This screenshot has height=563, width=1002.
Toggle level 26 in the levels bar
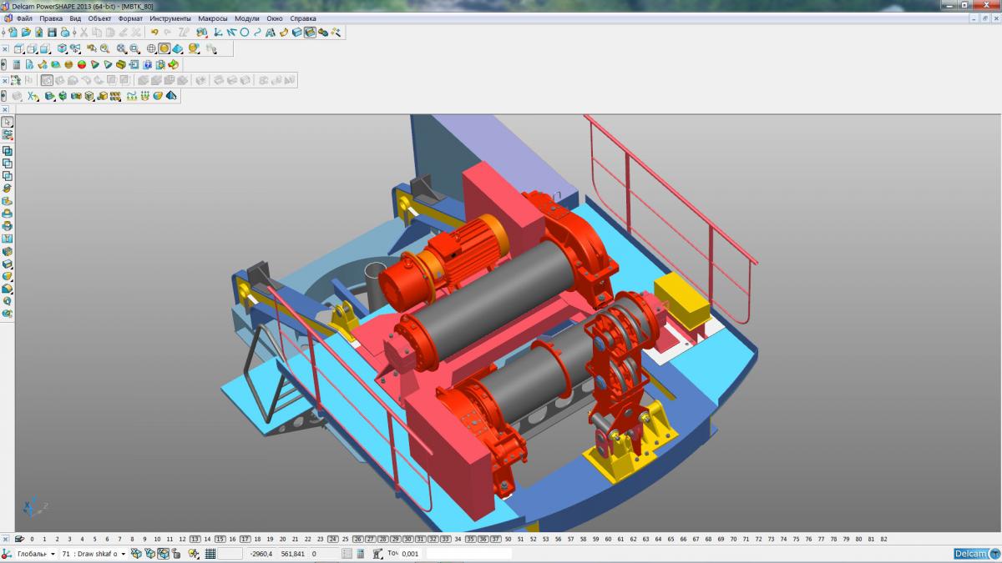[x=358, y=540]
